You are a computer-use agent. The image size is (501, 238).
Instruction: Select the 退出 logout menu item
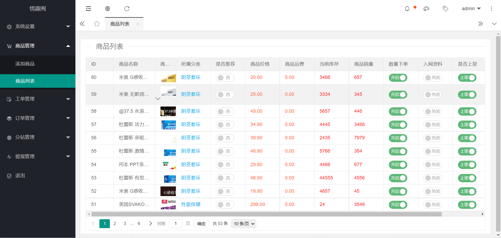pyautogui.click(x=20, y=176)
